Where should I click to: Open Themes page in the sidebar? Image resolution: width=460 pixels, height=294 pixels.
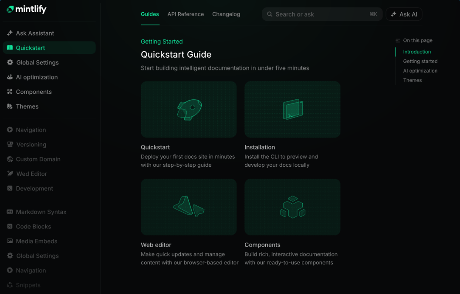tap(49, 106)
